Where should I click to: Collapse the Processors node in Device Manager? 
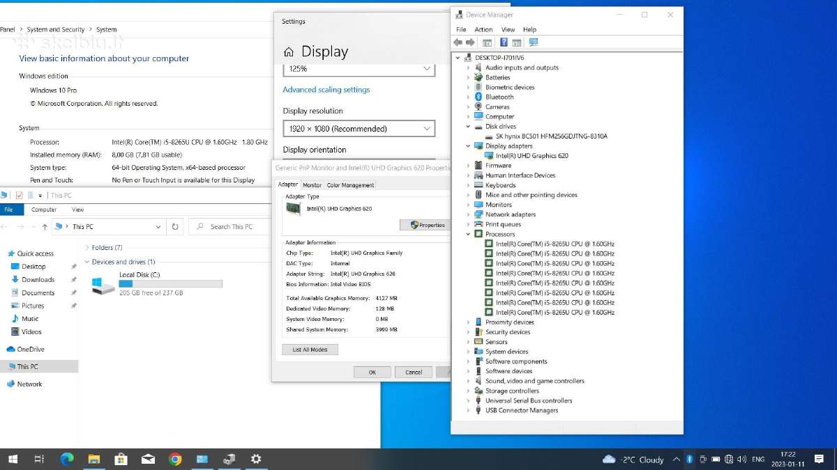click(x=468, y=234)
